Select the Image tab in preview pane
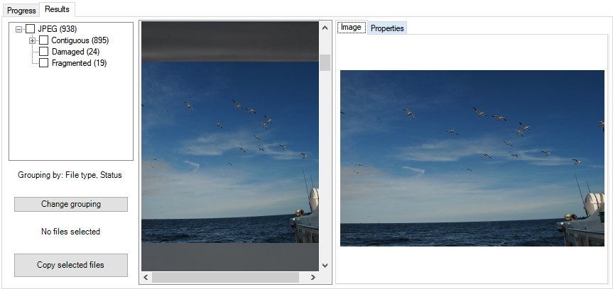The height and width of the screenshot is (289, 613). 351,28
